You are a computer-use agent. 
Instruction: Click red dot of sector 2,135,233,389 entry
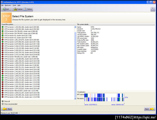click(x=3, y=48)
